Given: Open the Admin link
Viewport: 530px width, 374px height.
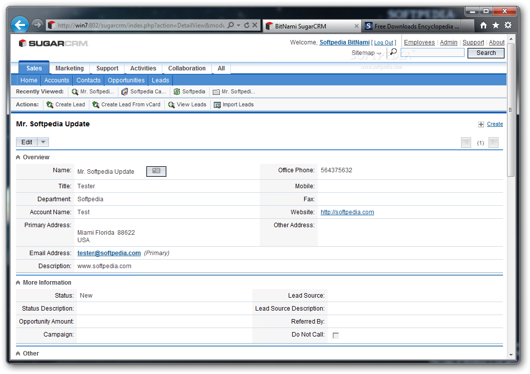Looking at the screenshot, I should 449,42.
